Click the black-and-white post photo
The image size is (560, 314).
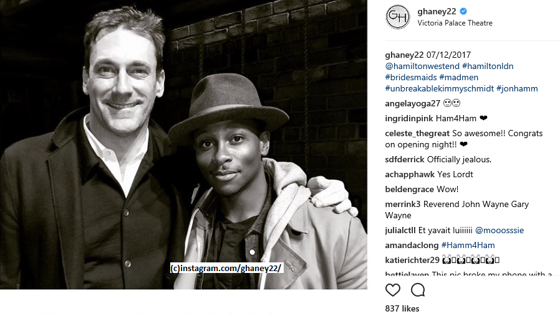coord(183,144)
